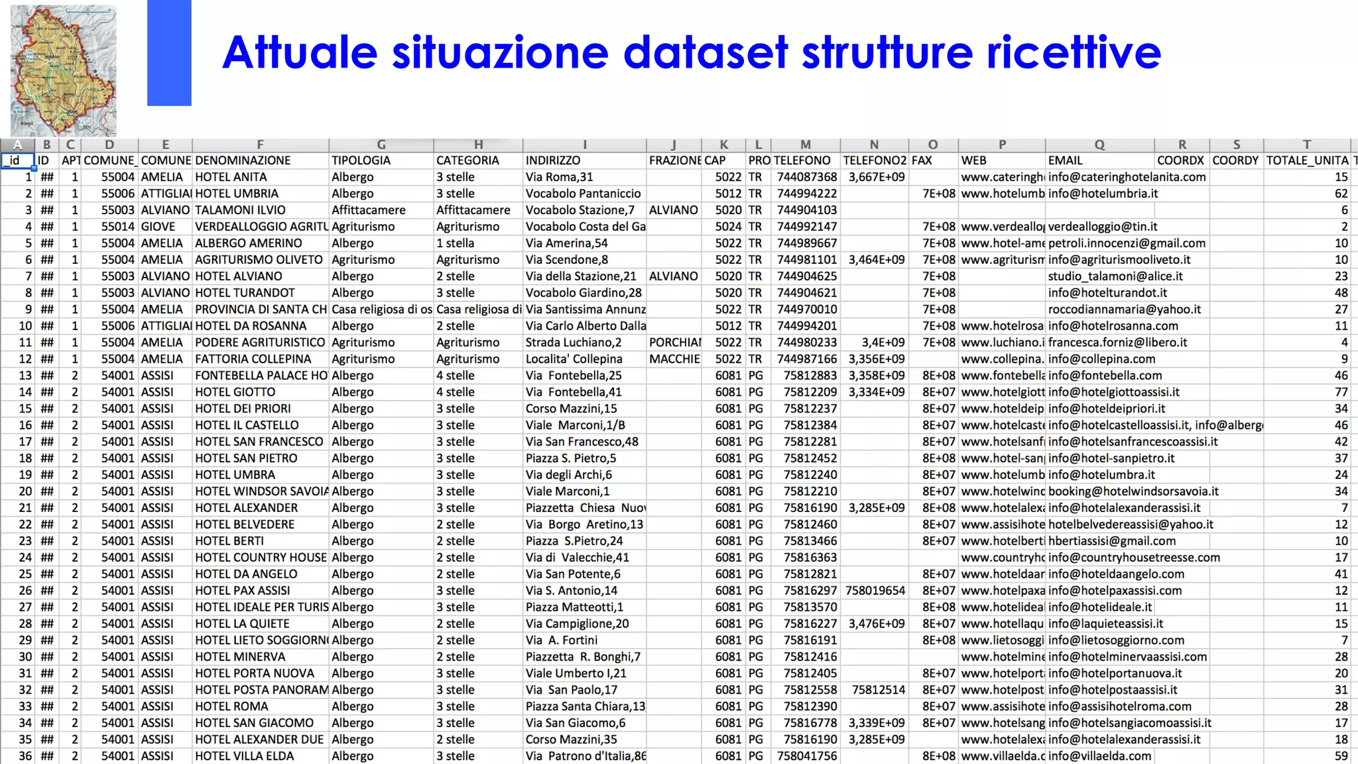The width and height of the screenshot is (1358, 764).
Task: Click email hbertiassisi@gmail.com
Action: tap(1112, 541)
